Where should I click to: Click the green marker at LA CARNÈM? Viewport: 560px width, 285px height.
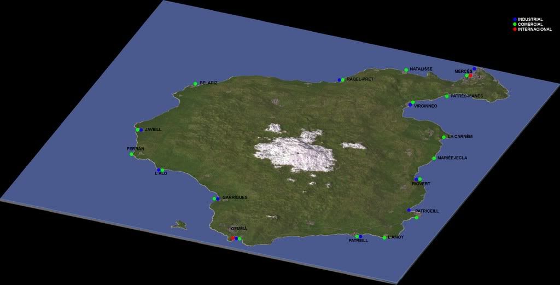click(444, 137)
